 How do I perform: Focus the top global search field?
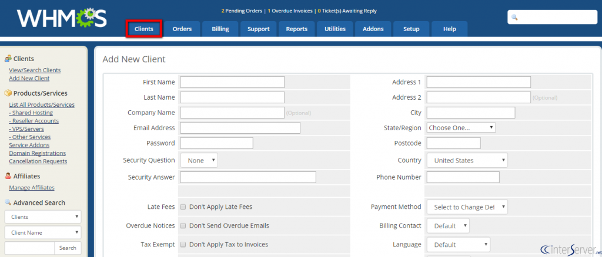pyautogui.click(x=552, y=17)
